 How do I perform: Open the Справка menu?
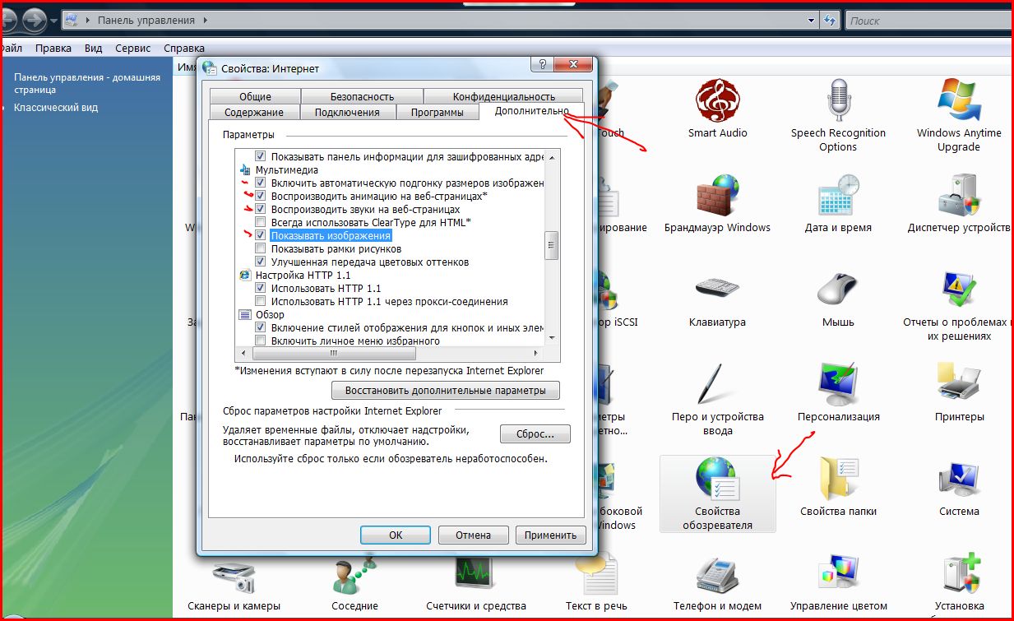coord(184,49)
